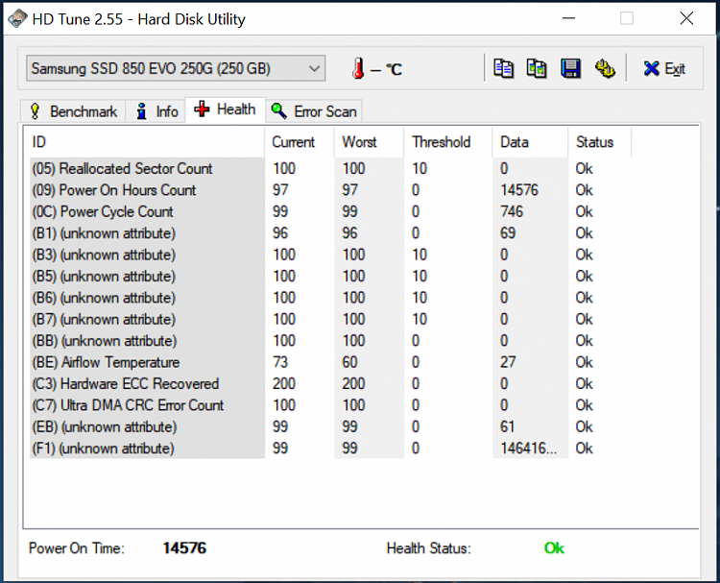This screenshot has height=583, width=720.
Task: Click the copy screenshot to clipboard icon
Action: 537,69
